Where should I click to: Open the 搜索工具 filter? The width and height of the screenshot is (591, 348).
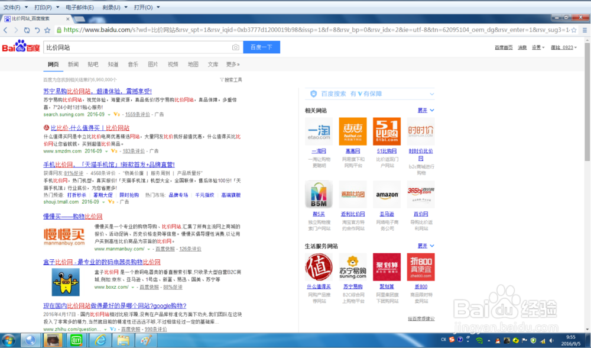click(231, 80)
